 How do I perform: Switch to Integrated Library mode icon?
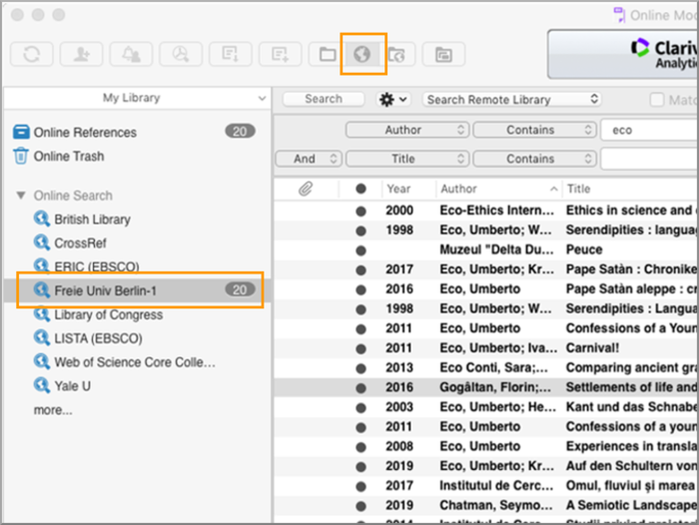pyautogui.click(x=397, y=54)
